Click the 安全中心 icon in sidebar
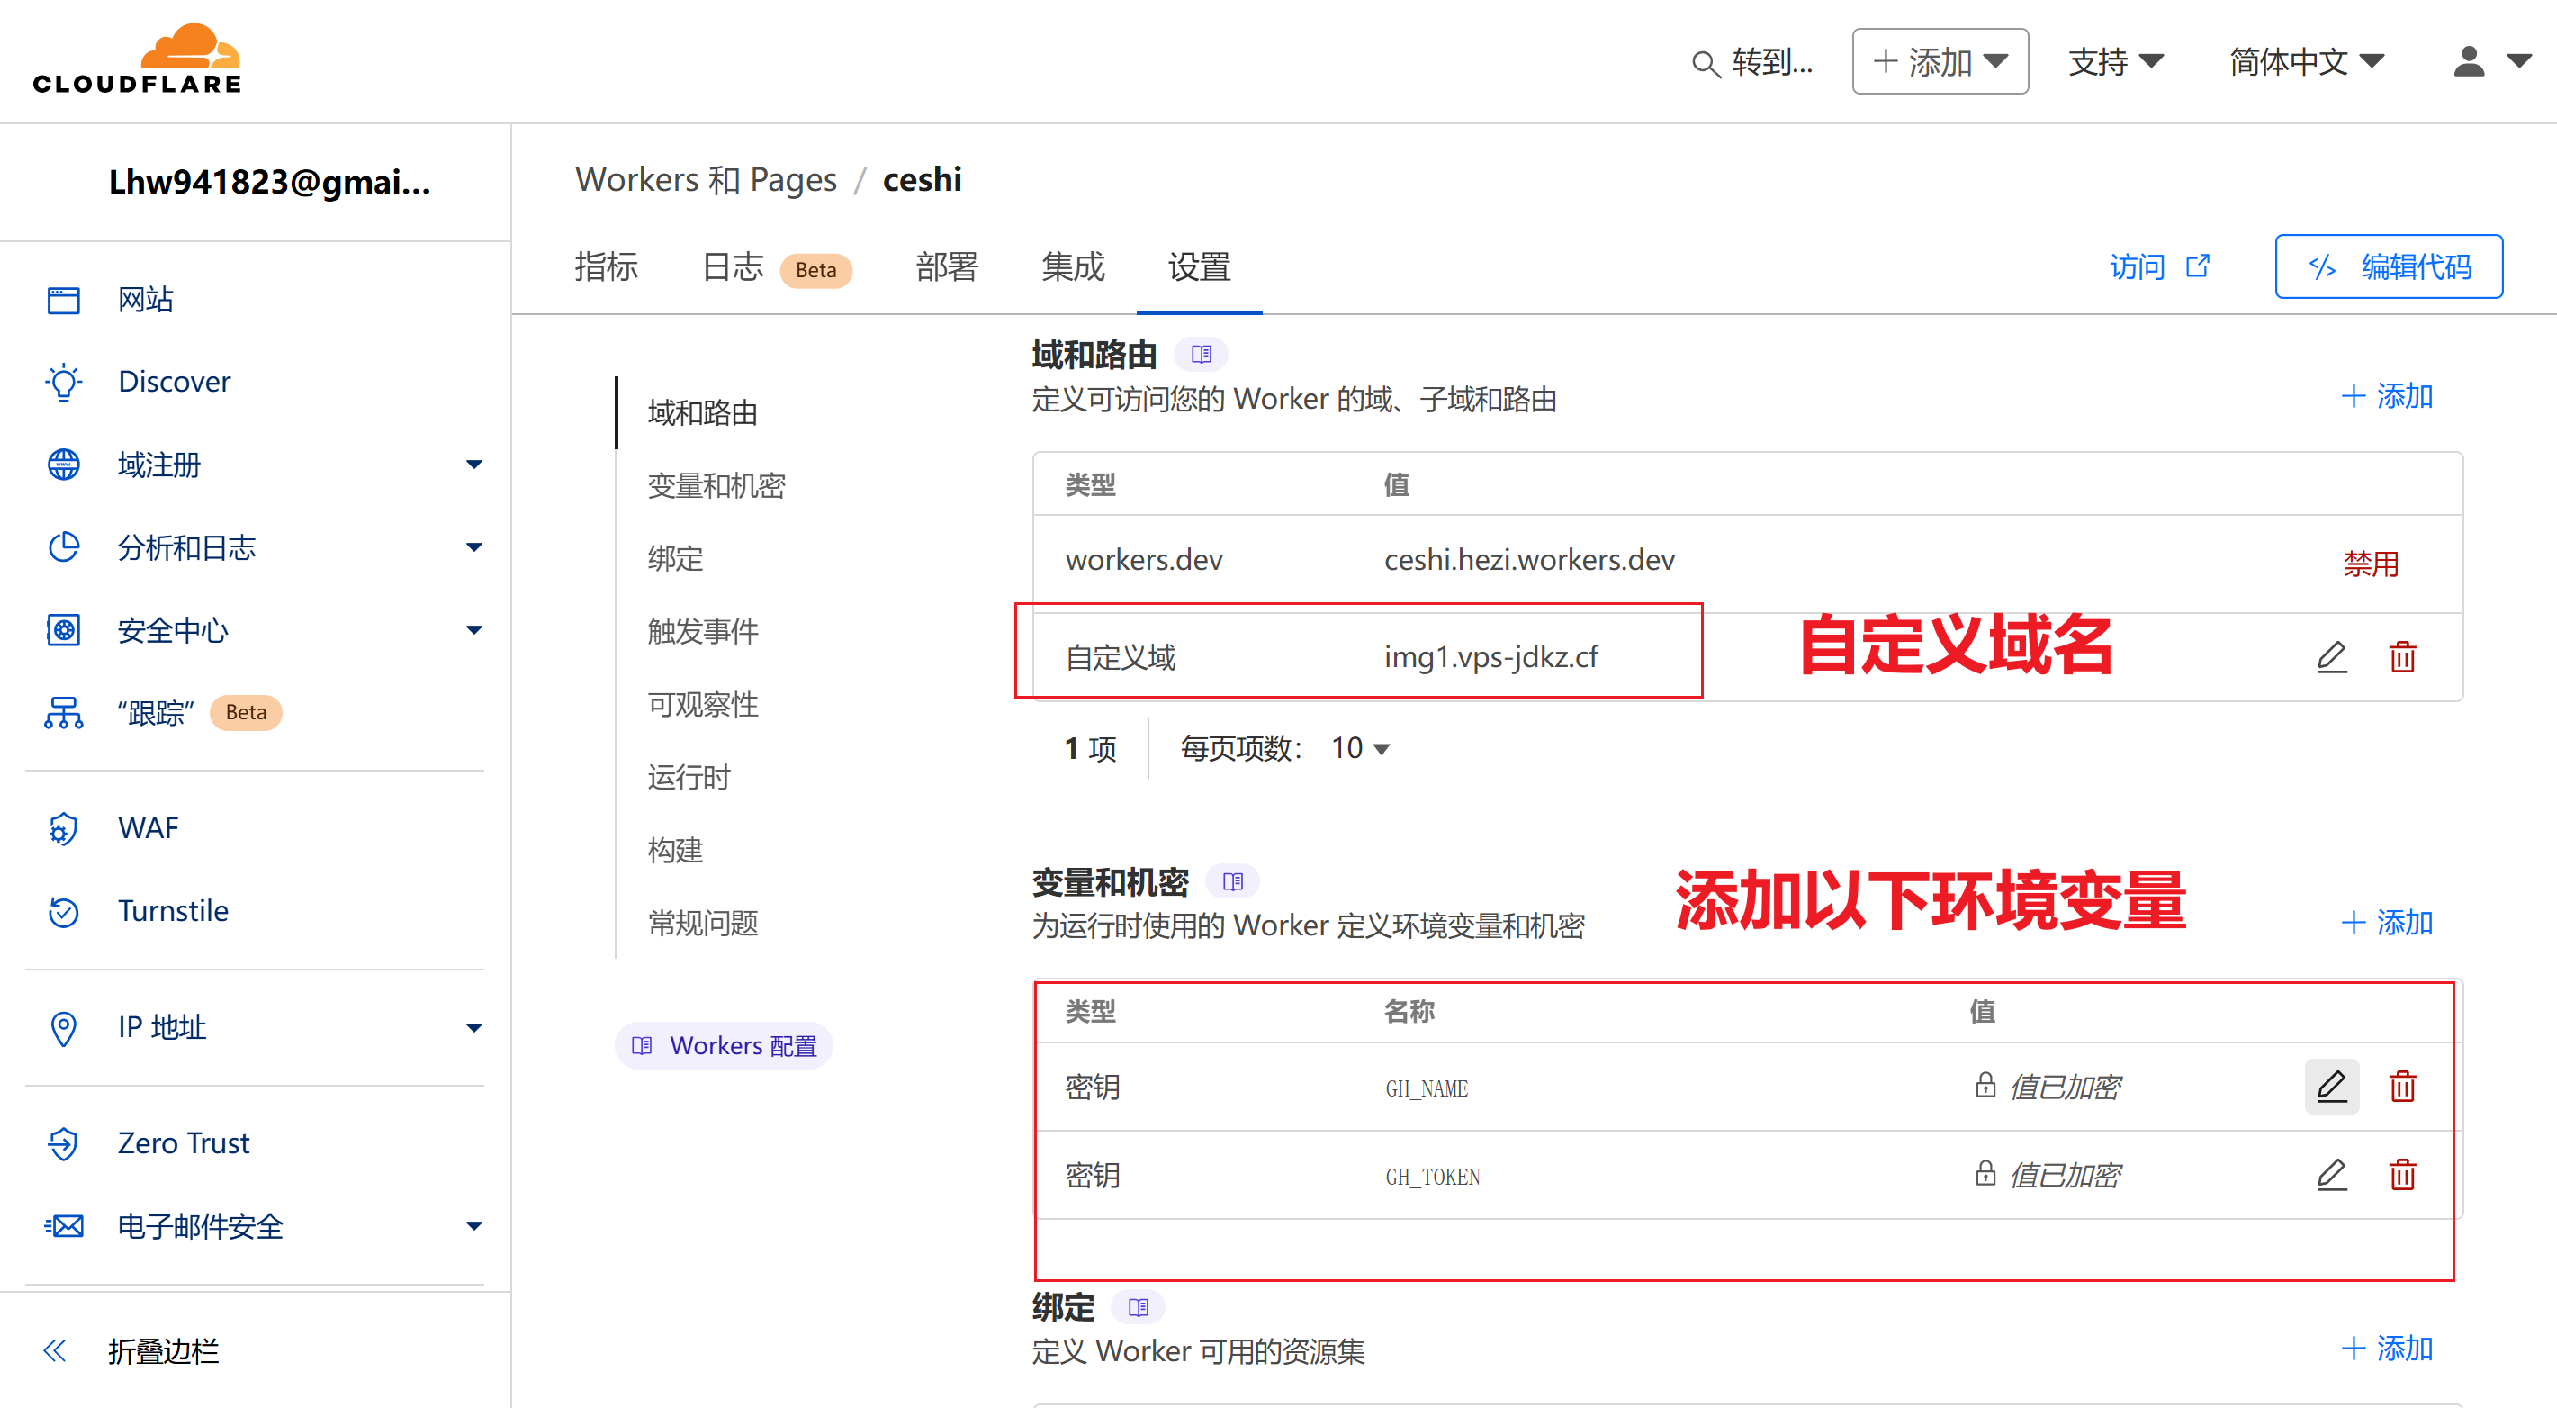Image resolution: width=2557 pixels, height=1408 pixels. pyautogui.click(x=64, y=629)
